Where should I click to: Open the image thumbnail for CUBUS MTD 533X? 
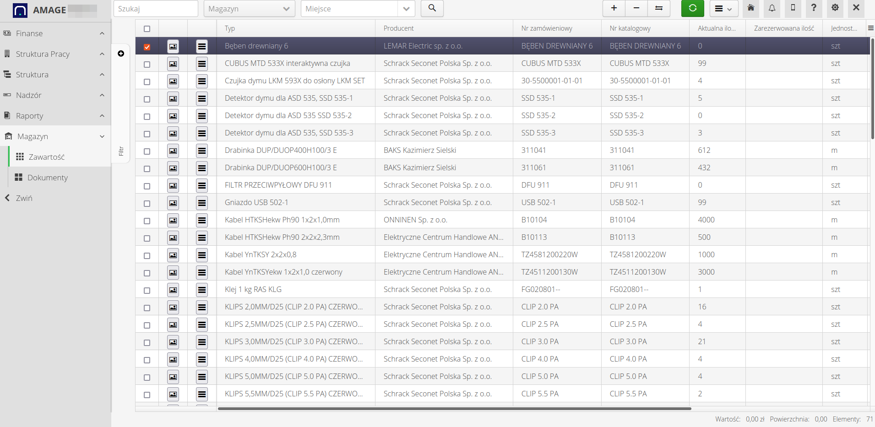point(173,64)
